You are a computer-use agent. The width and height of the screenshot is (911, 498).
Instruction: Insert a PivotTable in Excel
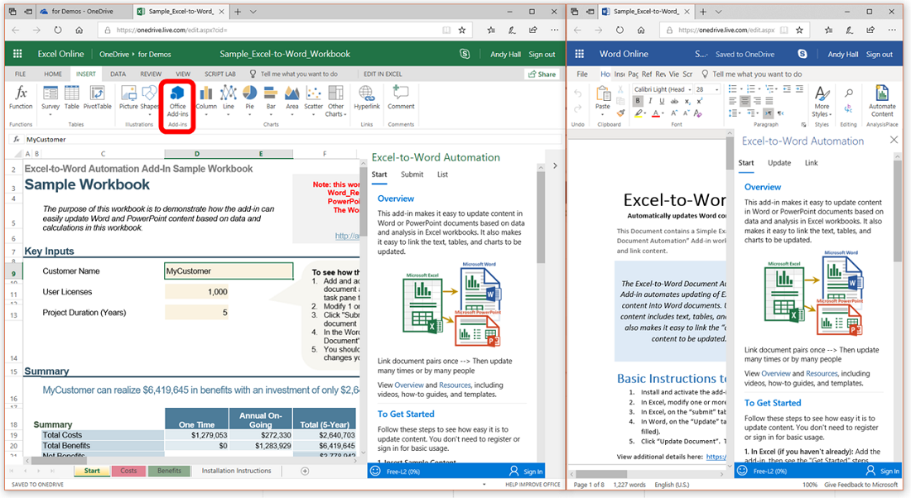tap(97, 98)
